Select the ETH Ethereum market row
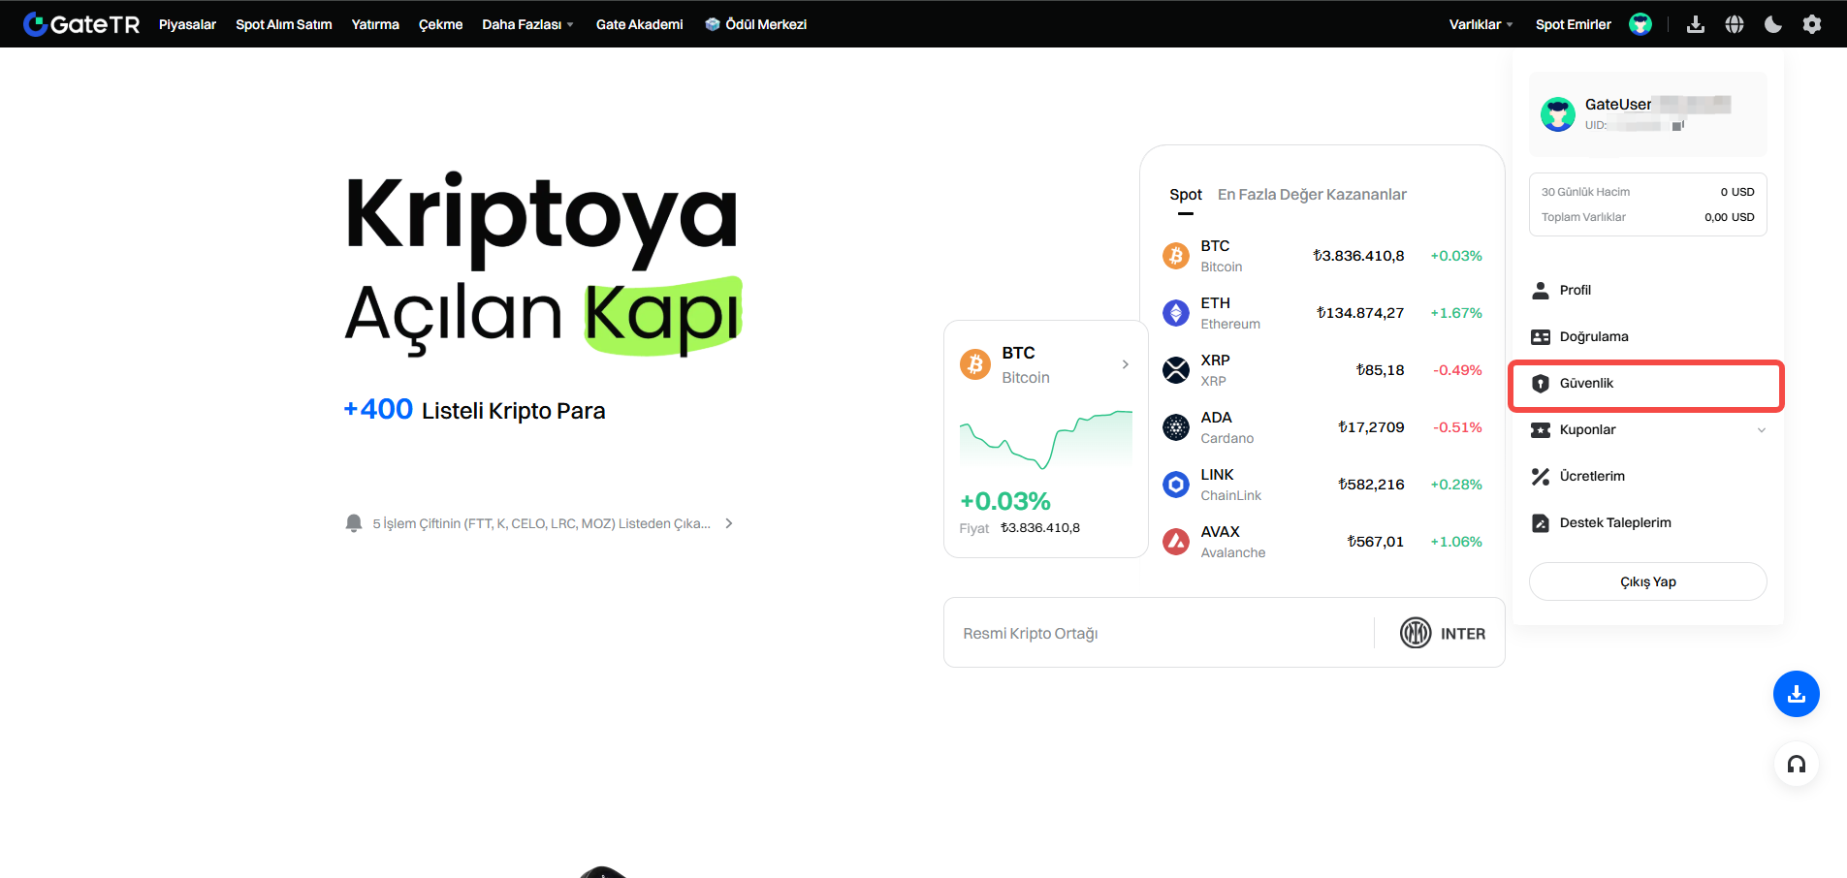This screenshot has height=878, width=1847. (x=1322, y=313)
